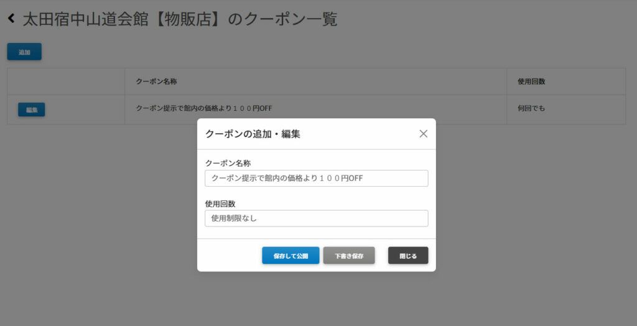
Task: Focus the クーポン名称 text field in the dialog
Action: 317,178
